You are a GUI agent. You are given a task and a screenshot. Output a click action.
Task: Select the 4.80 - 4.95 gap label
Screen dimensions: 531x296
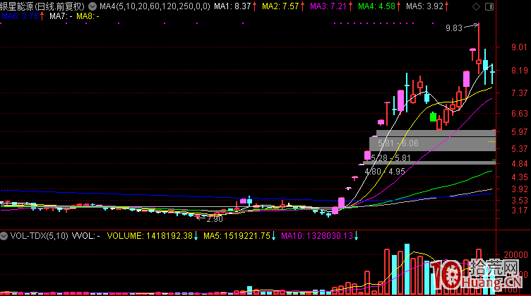[x=385, y=172]
